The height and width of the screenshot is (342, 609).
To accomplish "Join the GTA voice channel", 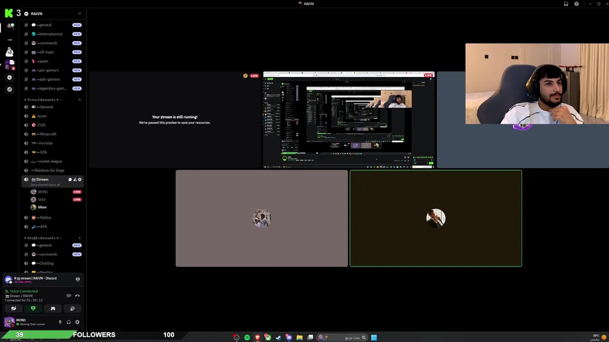I will coord(53,152).
